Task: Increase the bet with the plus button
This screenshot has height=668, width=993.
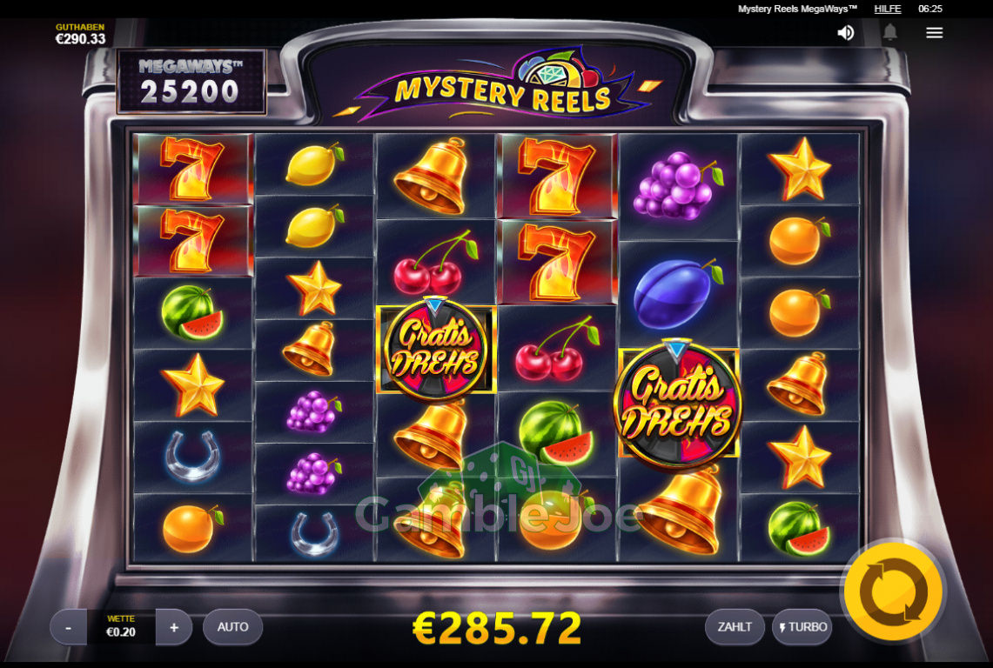Action: pyautogui.click(x=174, y=627)
